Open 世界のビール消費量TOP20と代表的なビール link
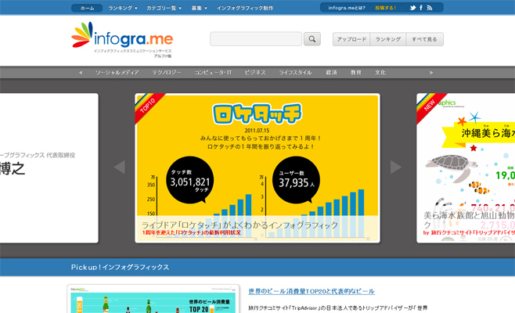The width and height of the screenshot is (515, 313). (x=312, y=291)
